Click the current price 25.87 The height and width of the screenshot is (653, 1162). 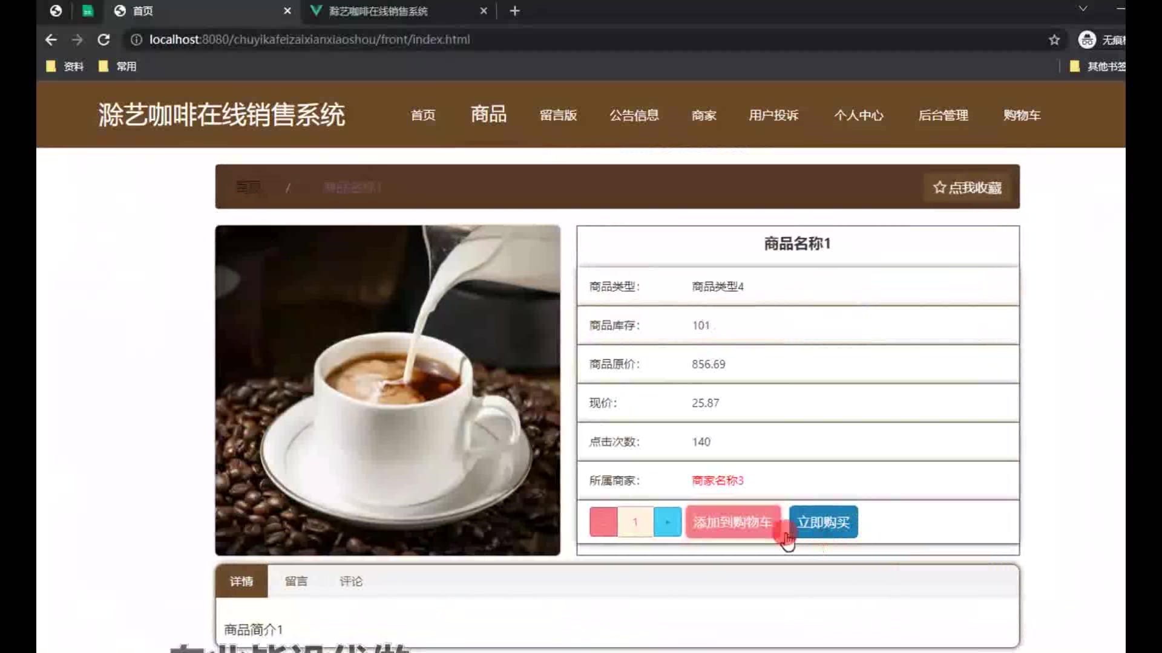[x=706, y=403]
